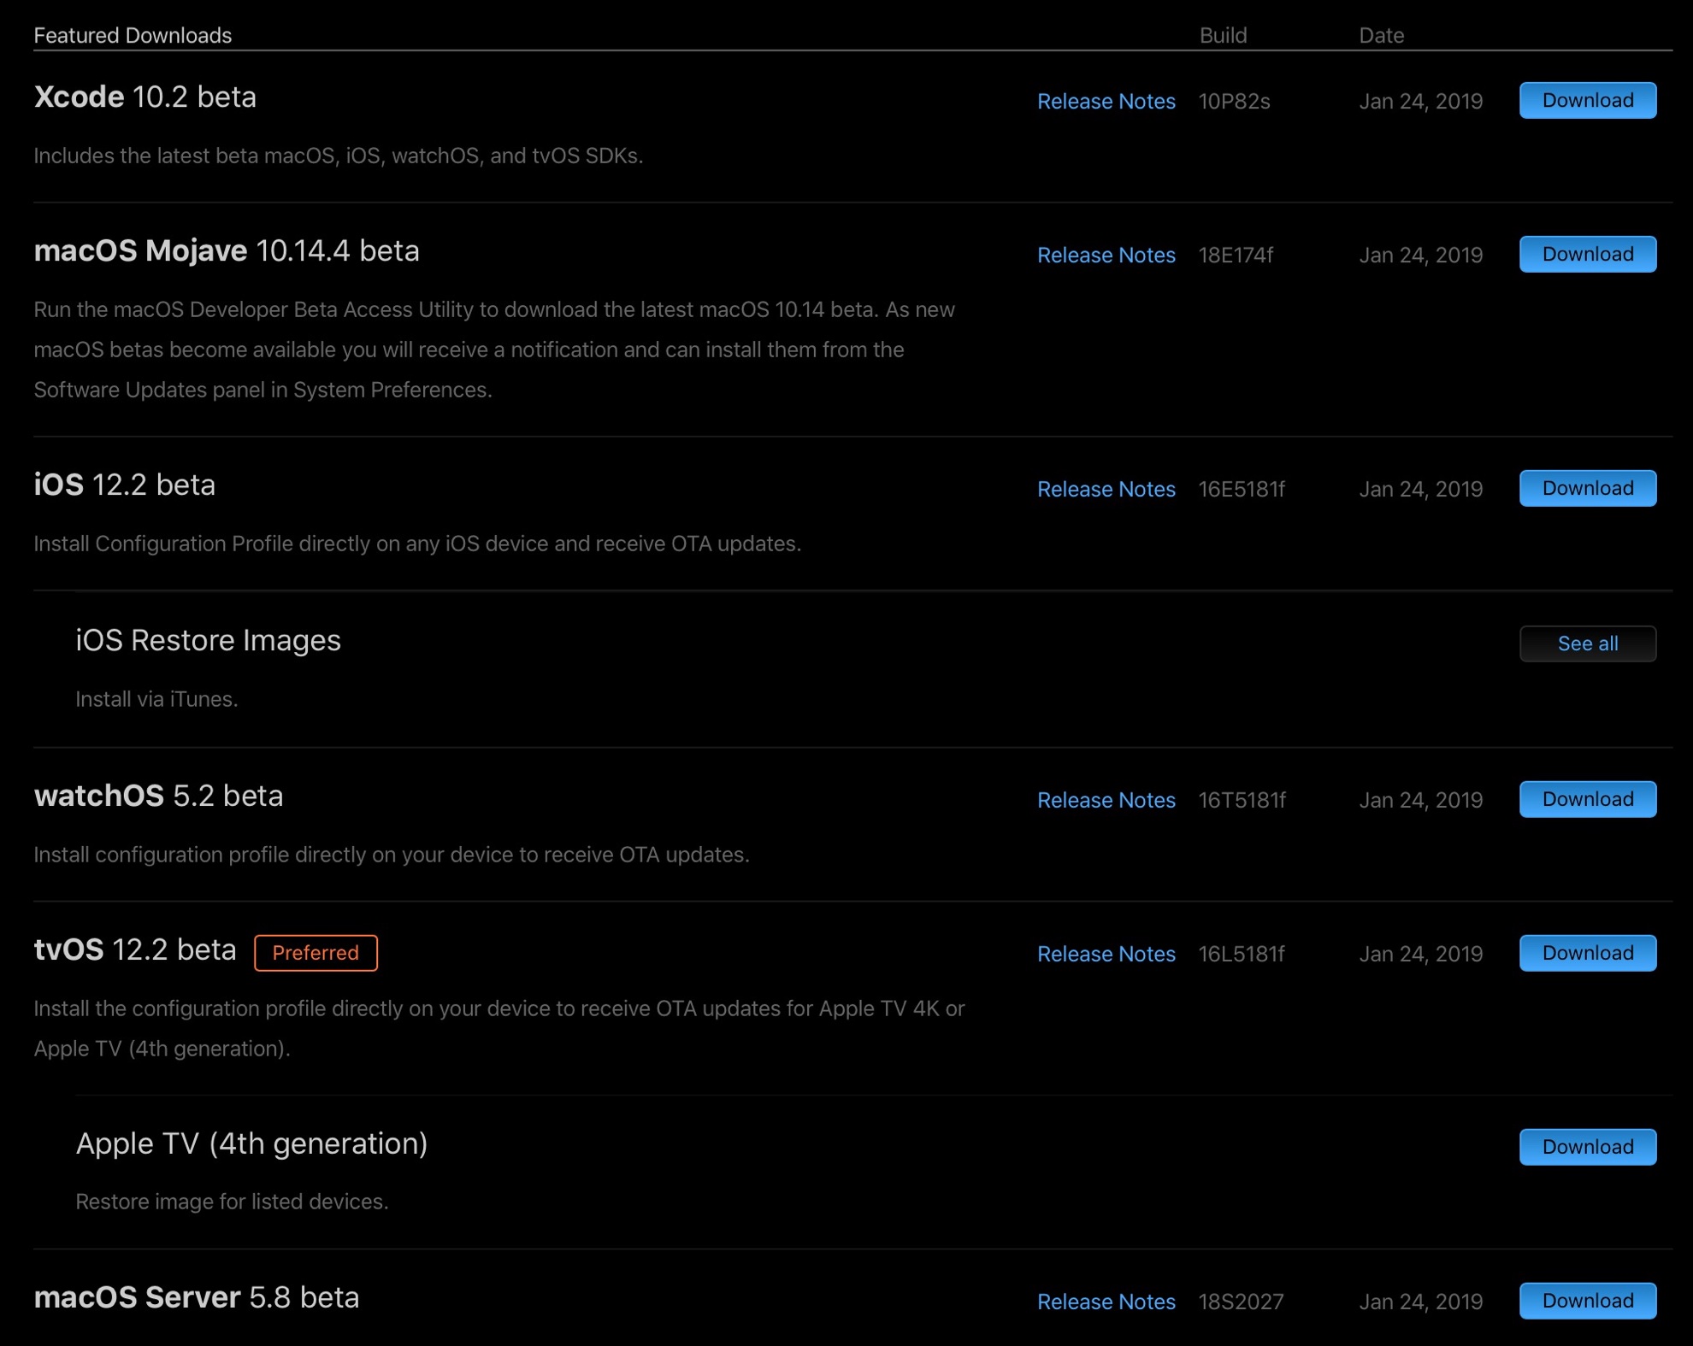Click build number 16E5181f

pos(1242,489)
